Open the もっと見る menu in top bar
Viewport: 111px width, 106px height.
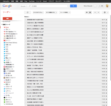pyautogui.click(x=67, y=1)
